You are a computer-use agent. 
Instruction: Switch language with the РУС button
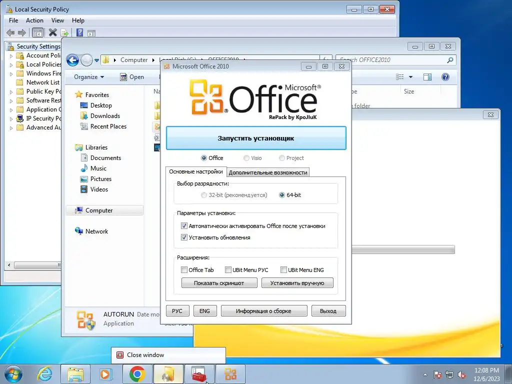[177, 311]
